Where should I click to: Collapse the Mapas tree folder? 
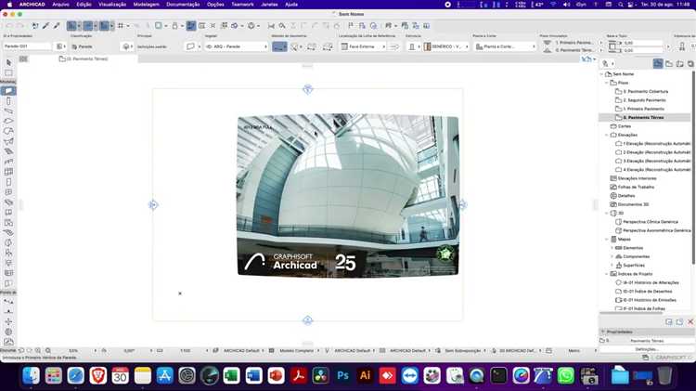tap(606, 239)
